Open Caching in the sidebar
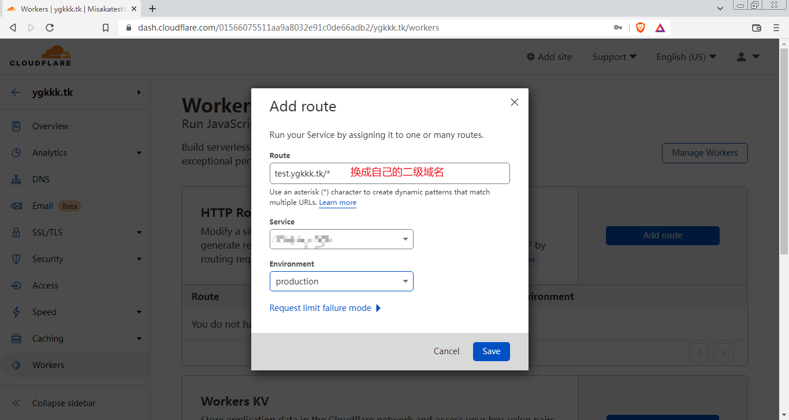Viewport: 789px width, 420px height. (x=48, y=339)
